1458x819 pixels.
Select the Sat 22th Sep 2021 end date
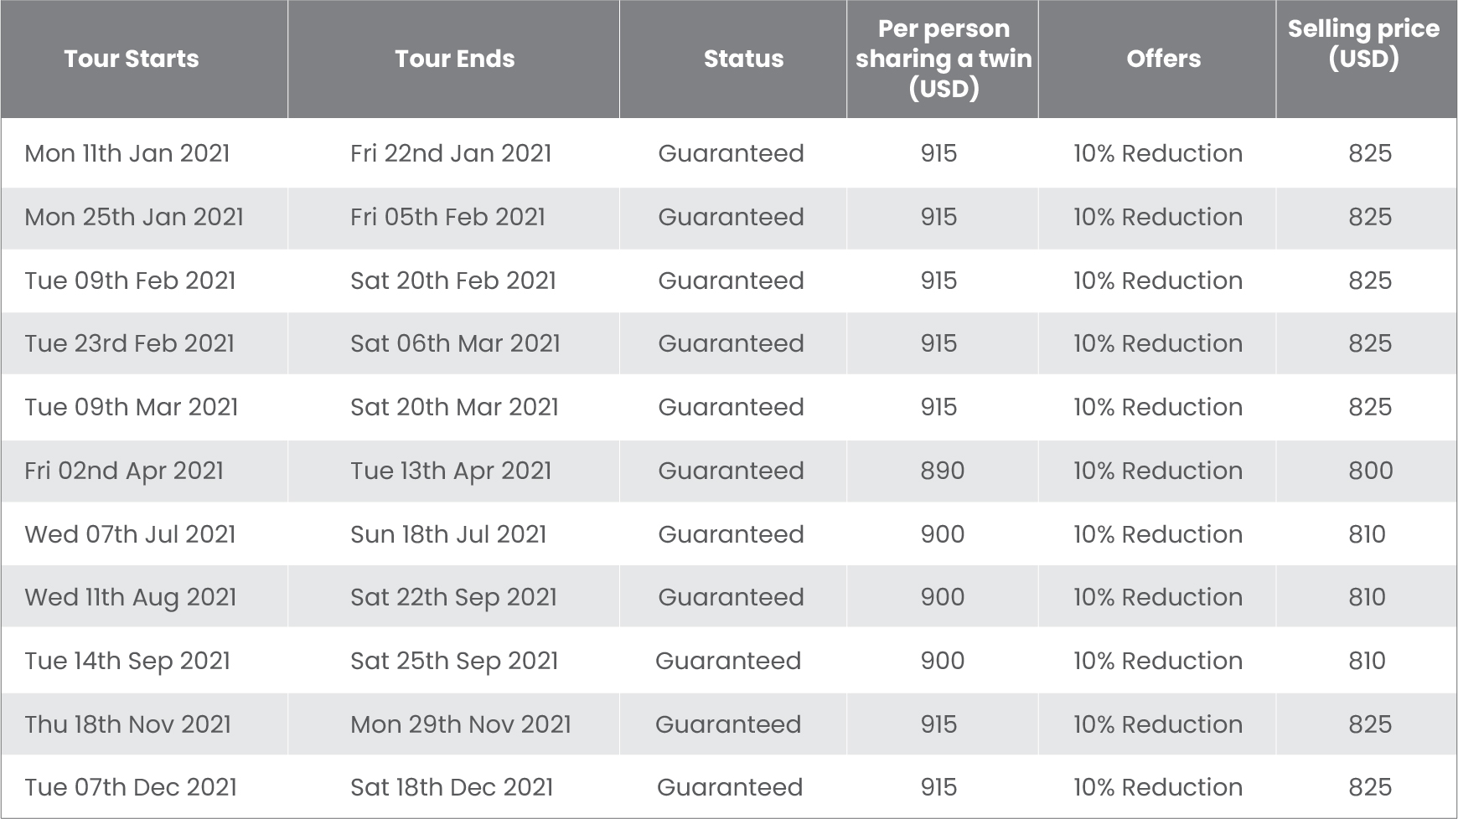tap(453, 597)
